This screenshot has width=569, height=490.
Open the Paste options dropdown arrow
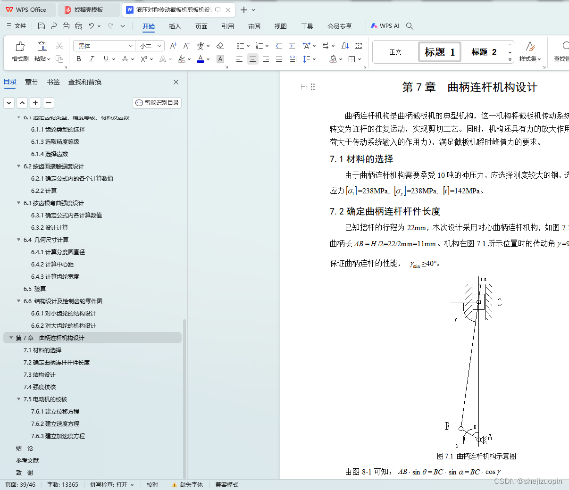click(x=49, y=59)
